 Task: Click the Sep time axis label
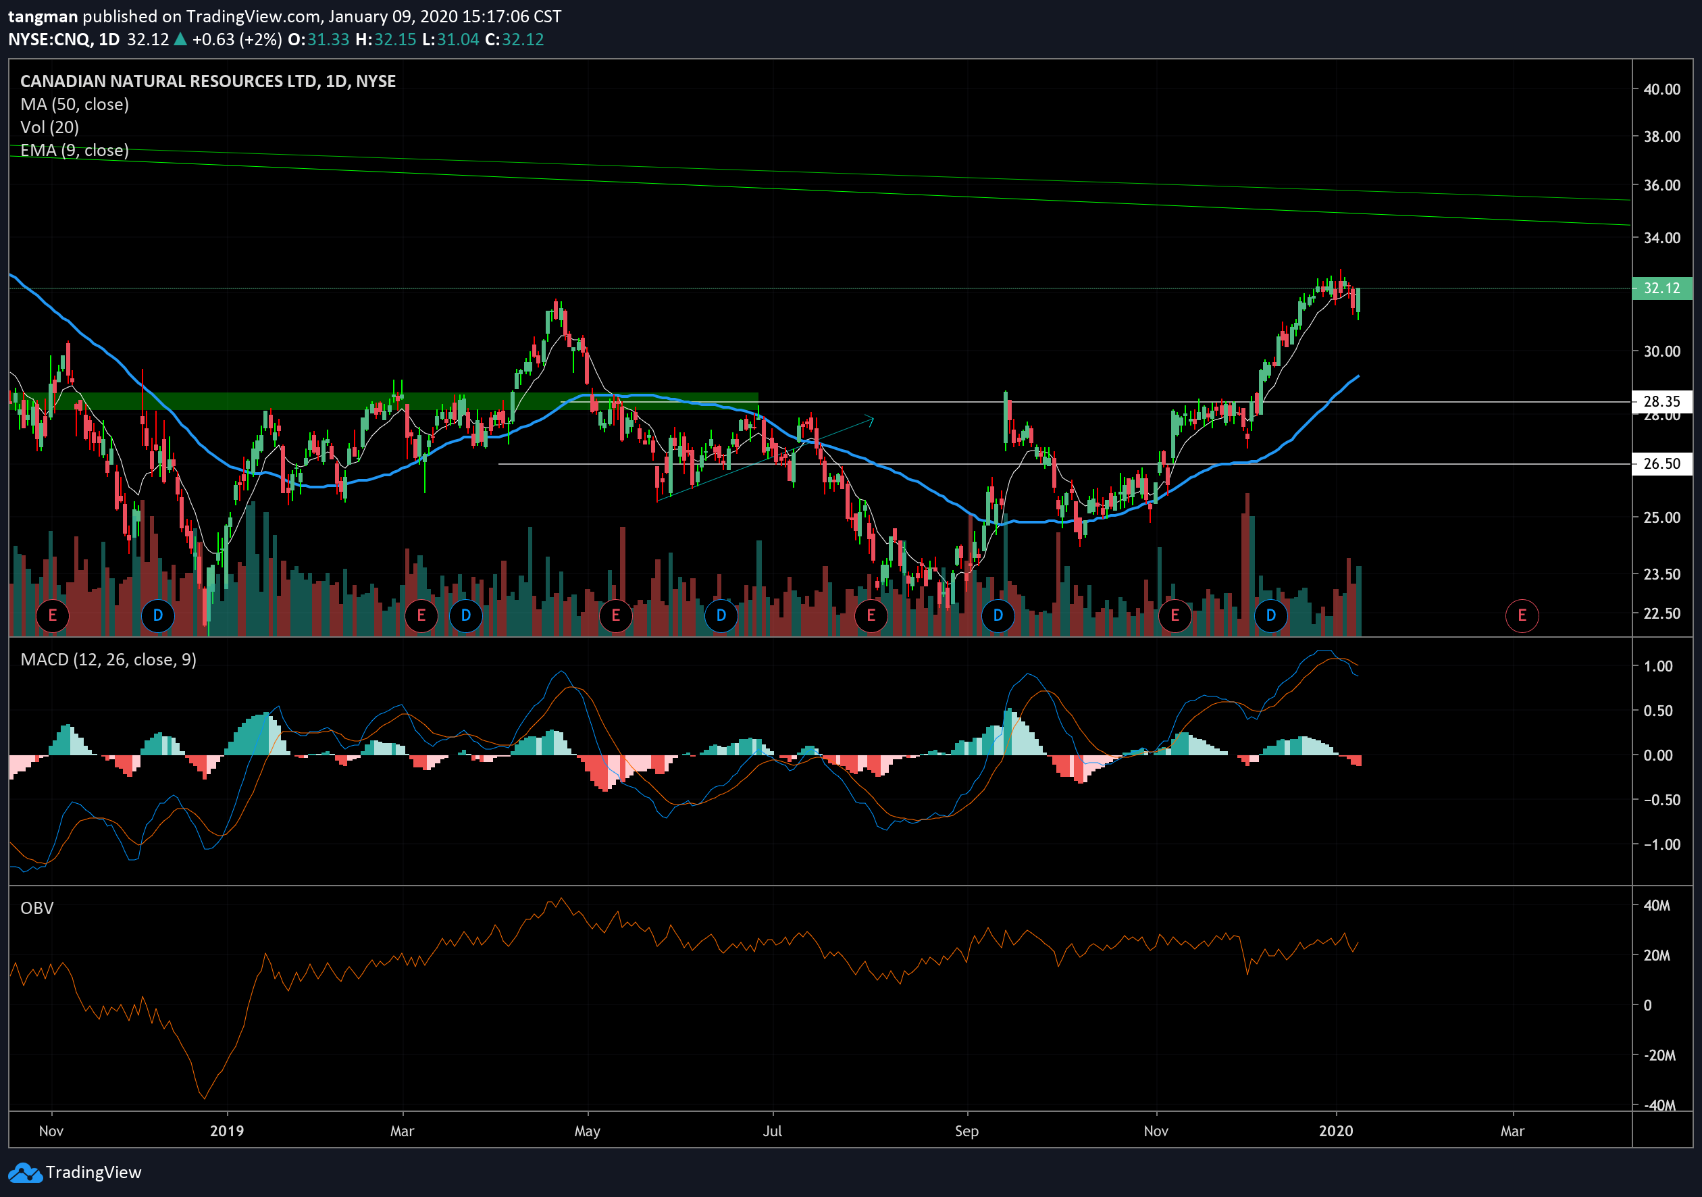point(966,1131)
